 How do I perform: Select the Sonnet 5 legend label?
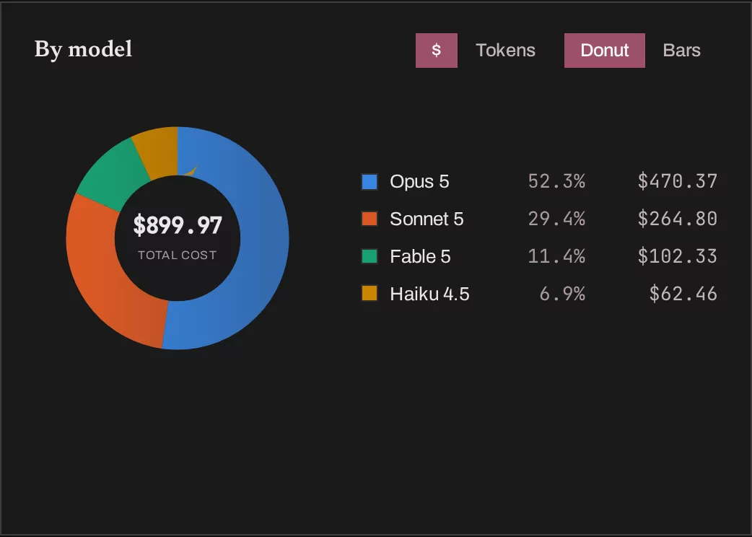[427, 219]
